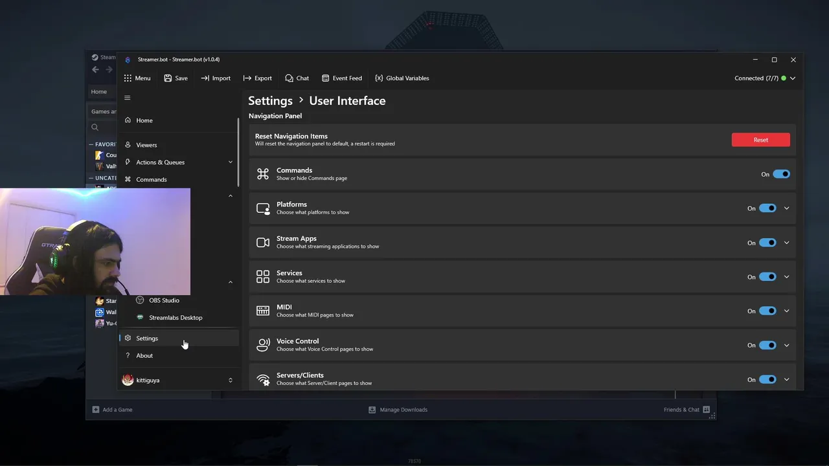Click the Save disk icon
This screenshot has width=829, height=466.
168,78
